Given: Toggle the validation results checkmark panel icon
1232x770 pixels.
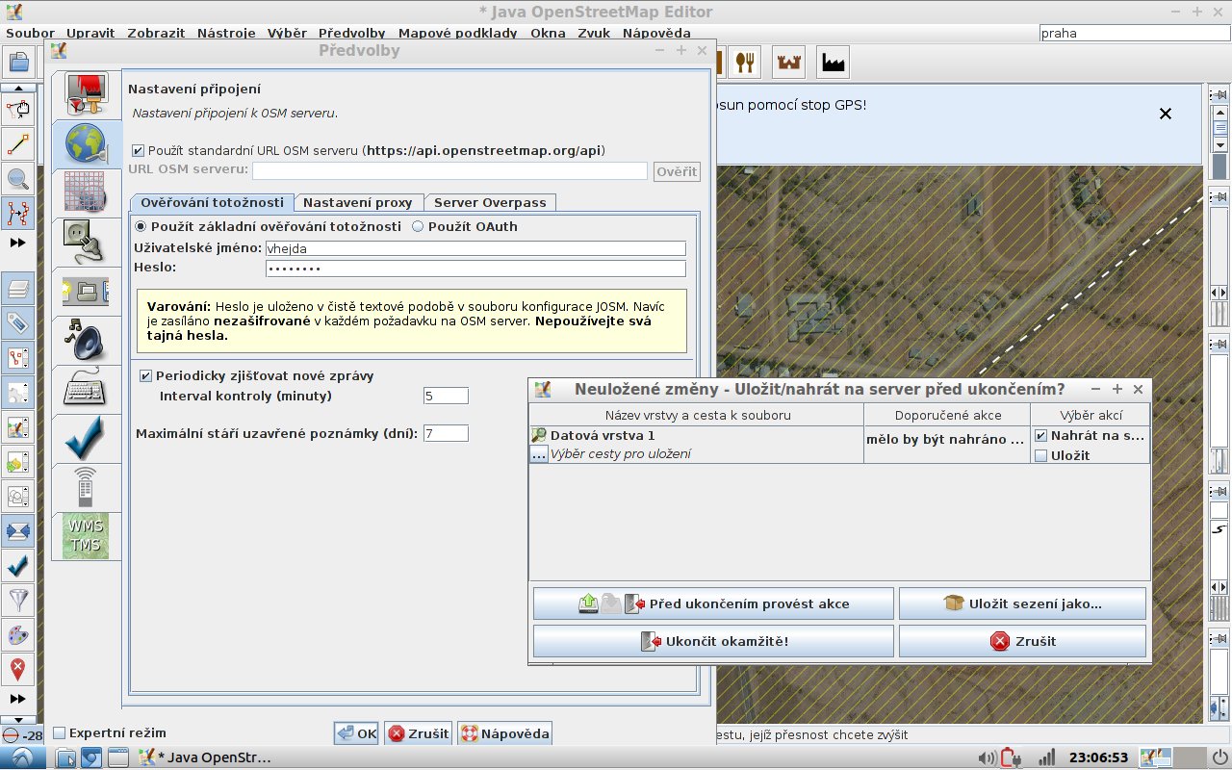Looking at the screenshot, I should 17,565.
